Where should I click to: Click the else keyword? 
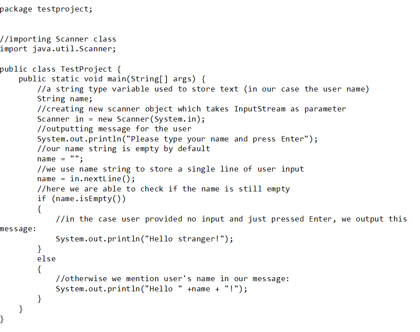click(x=46, y=259)
